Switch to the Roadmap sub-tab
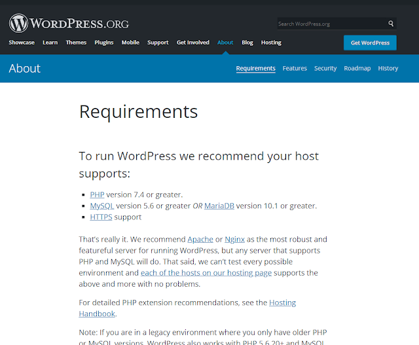This screenshot has height=345, width=419. click(357, 69)
